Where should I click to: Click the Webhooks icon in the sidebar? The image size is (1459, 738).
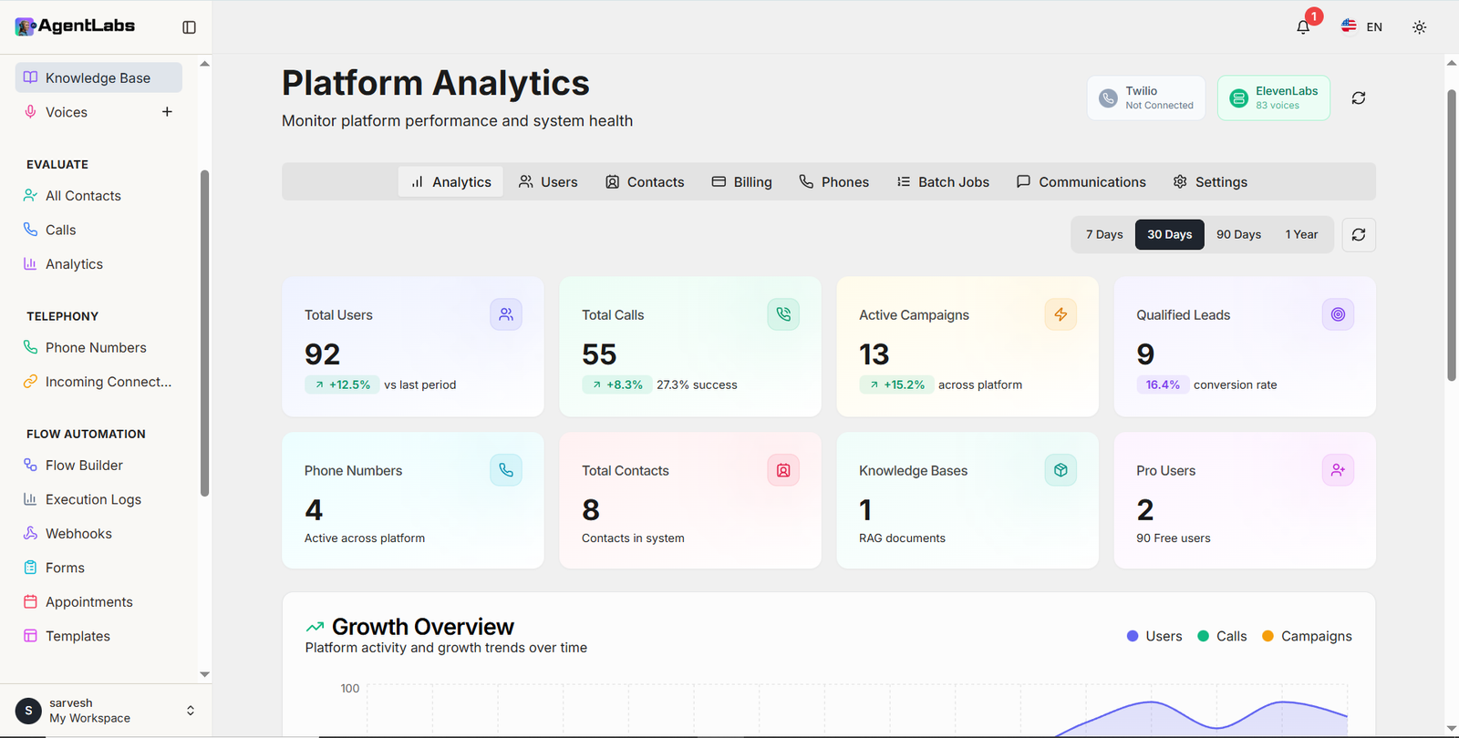[30, 533]
